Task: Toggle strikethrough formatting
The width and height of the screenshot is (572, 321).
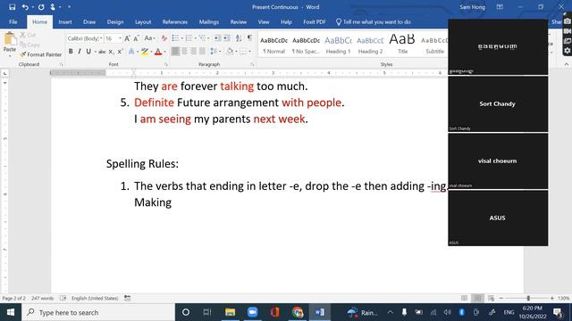Action: coord(102,52)
